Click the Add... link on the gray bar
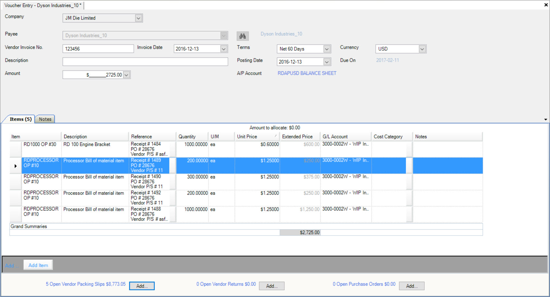This screenshot has width=550, height=297. [x=11, y=265]
